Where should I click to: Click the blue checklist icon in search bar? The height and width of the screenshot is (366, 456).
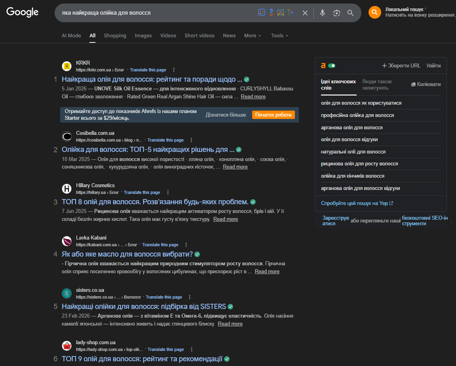261,13
